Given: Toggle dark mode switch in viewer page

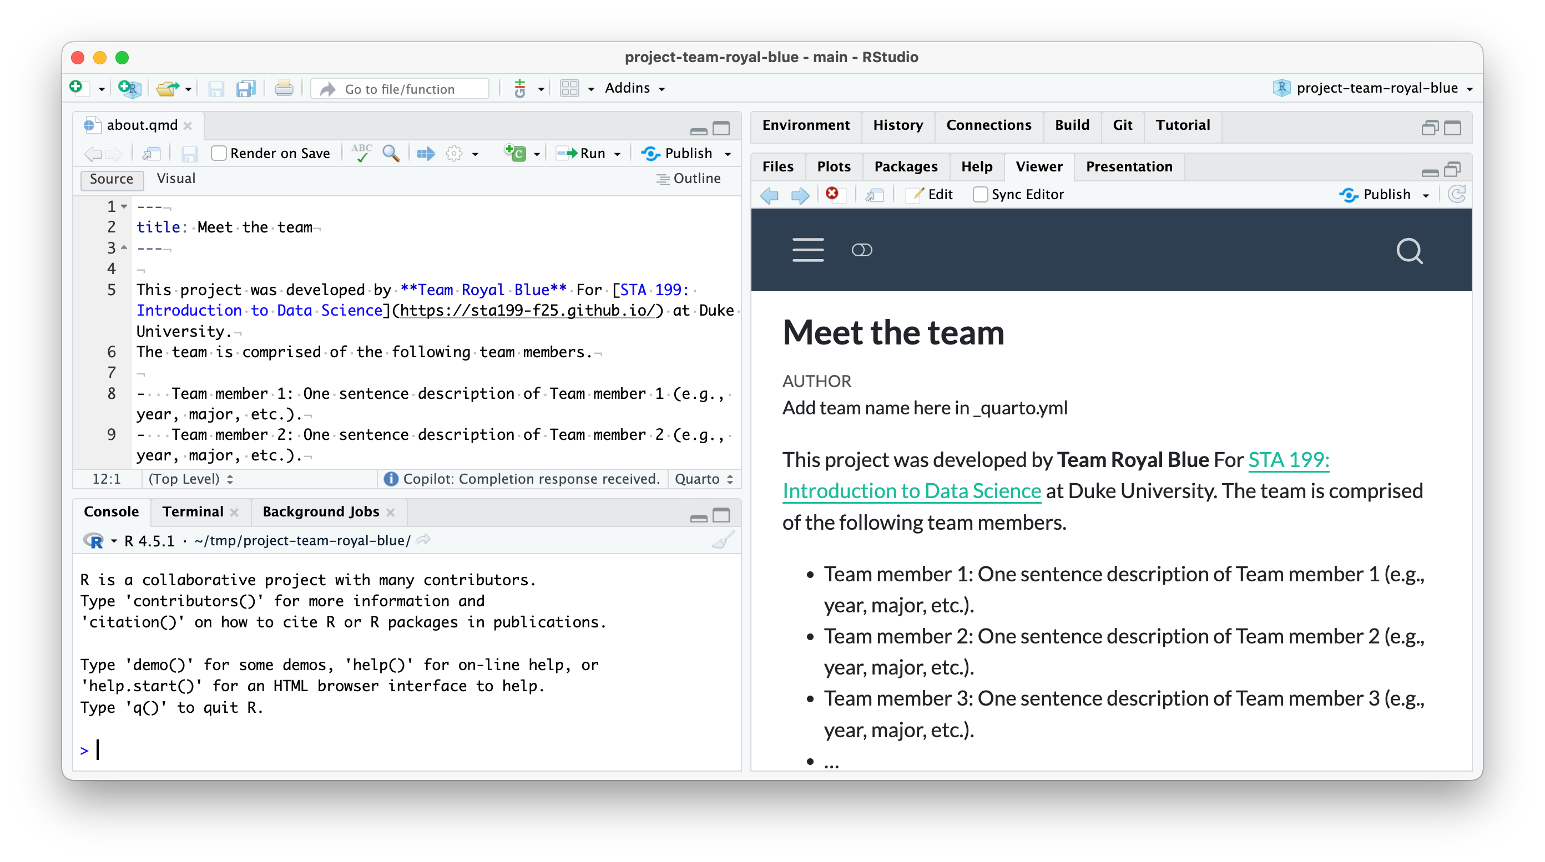Looking at the screenshot, I should pos(862,250).
